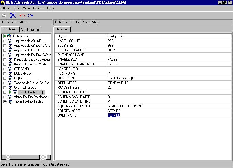233x168 pixels.
Task: Open the Edit menu
Action: tap(17, 8)
